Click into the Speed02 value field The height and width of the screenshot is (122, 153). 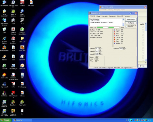[97, 51]
